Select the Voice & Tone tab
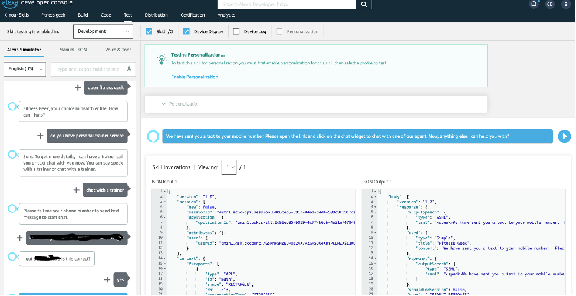Viewport: 576px width, 296px height. point(119,50)
